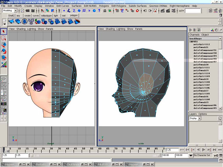
Task: Switch to single perspective view layout
Action: 3,79
